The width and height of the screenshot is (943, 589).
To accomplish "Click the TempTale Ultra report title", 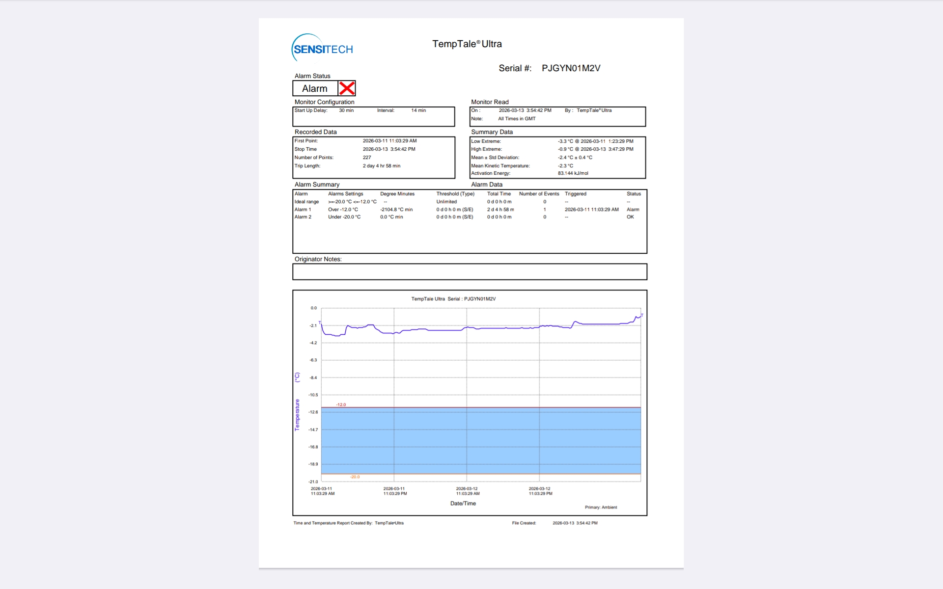I will (x=467, y=44).
